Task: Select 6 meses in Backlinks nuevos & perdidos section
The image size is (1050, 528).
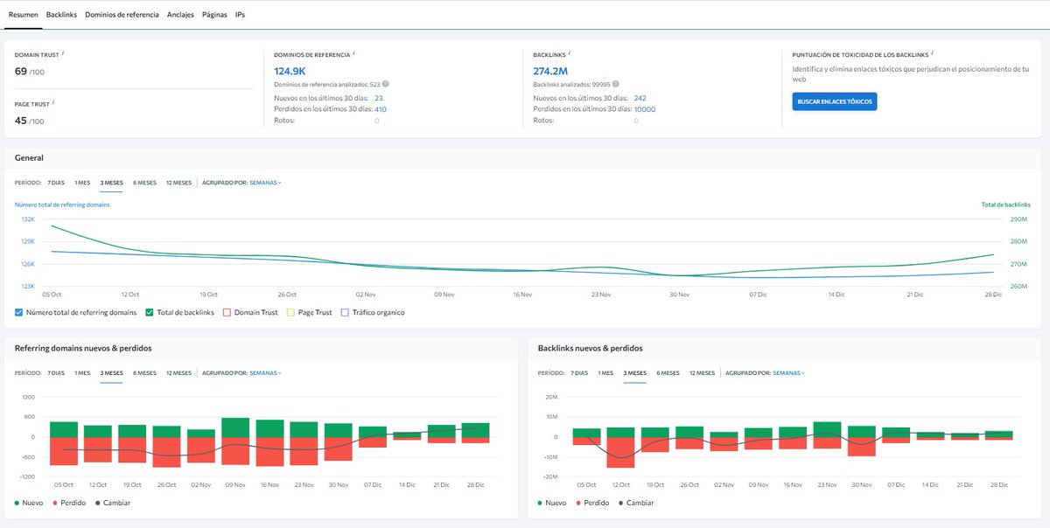Action: tap(668, 373)
